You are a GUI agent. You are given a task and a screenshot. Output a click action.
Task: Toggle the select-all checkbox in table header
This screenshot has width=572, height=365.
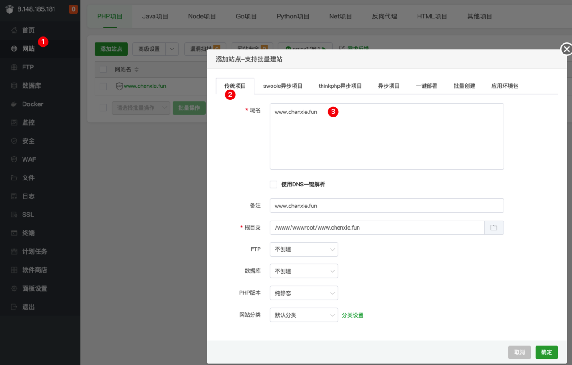click(103, 69)
